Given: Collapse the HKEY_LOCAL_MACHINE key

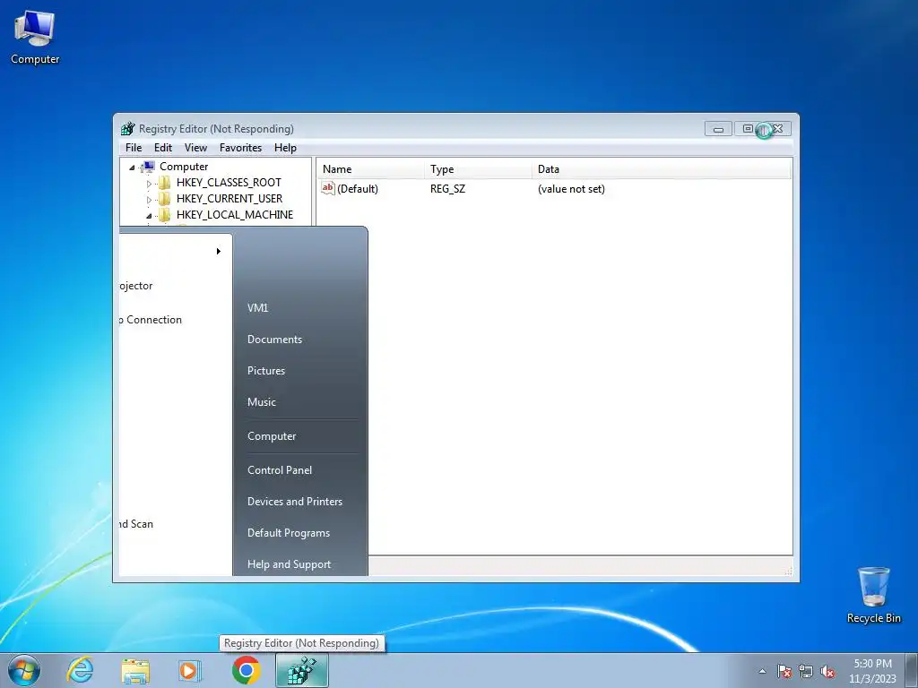Looking at the screenshot, I should coord(149,215).
